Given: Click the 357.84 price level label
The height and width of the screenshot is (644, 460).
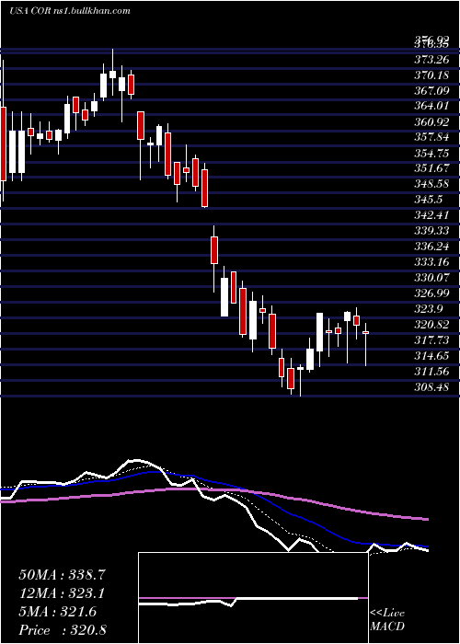Looking at the screenshot, I should click(431, 136).
